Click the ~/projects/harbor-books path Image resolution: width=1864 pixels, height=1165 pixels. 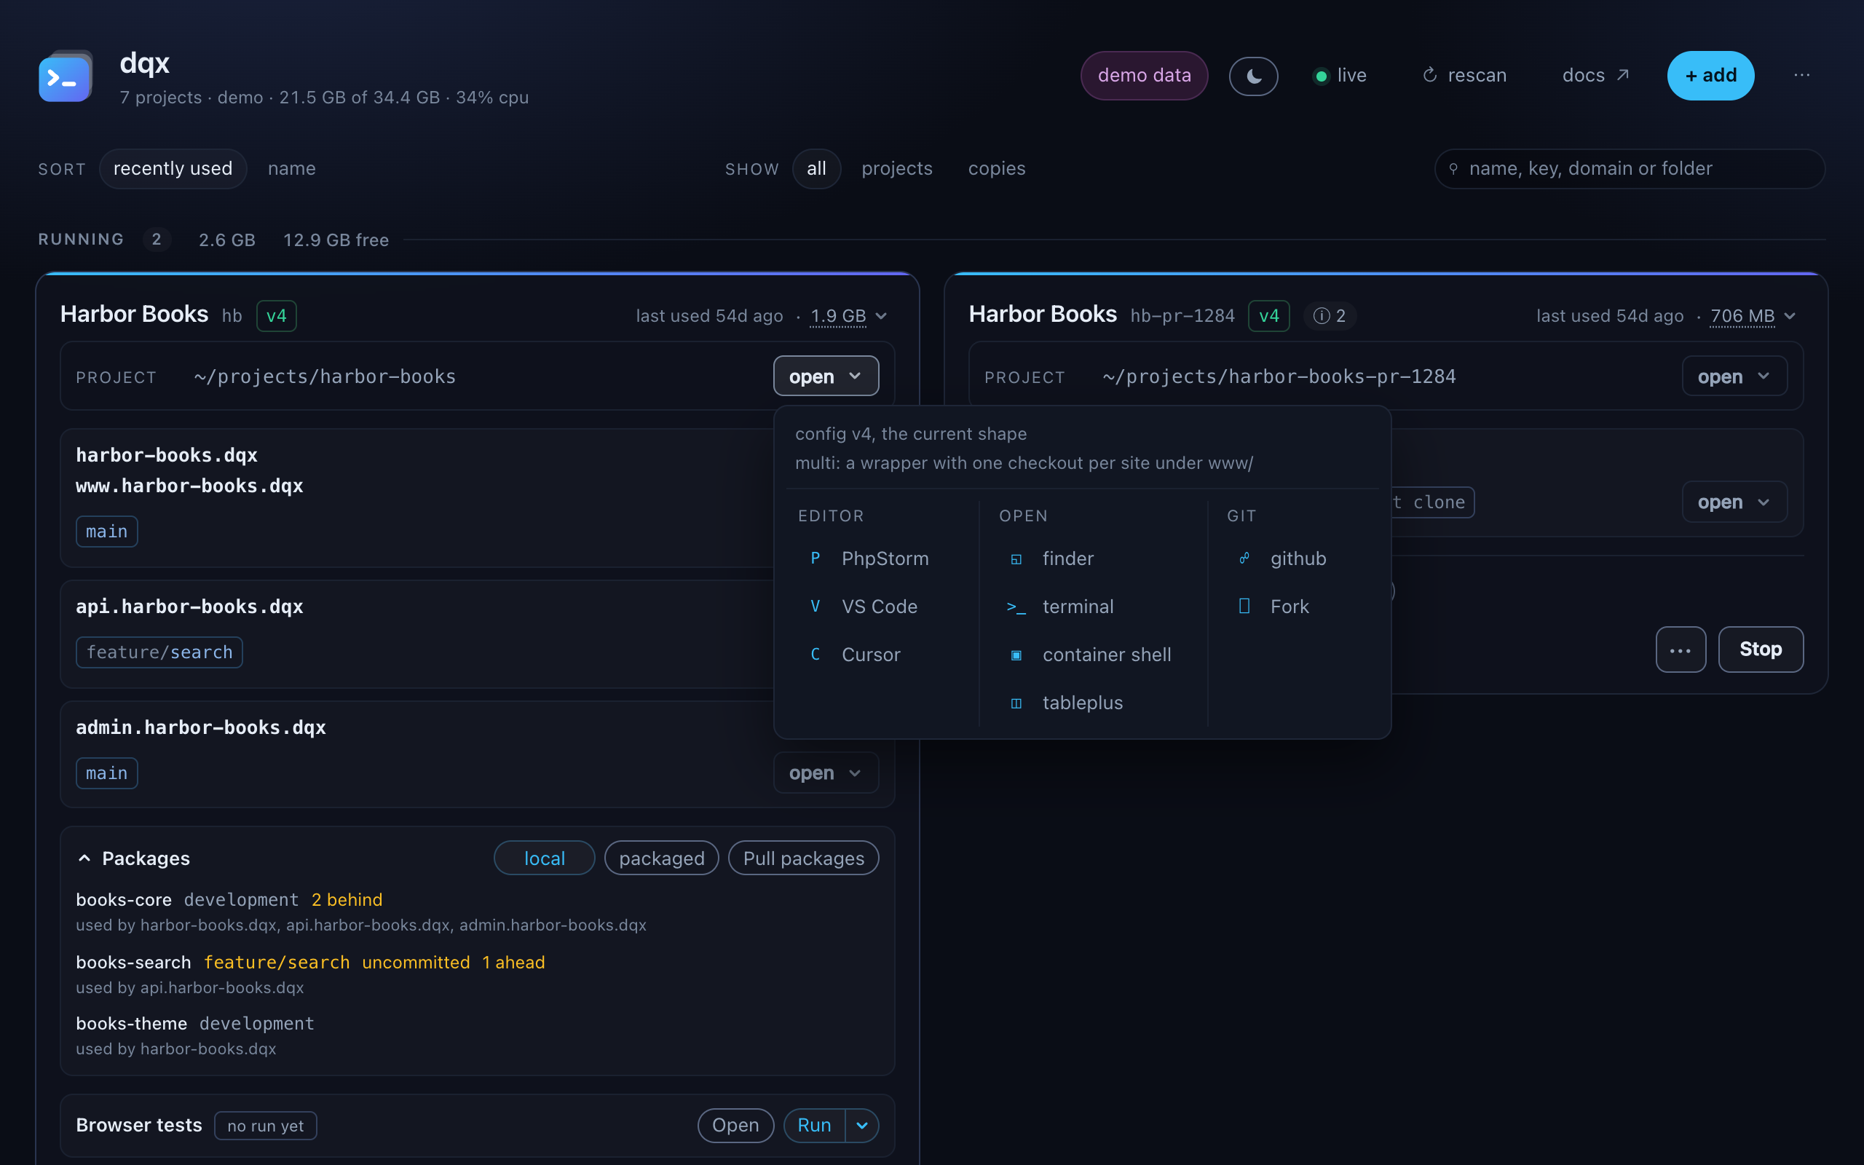pos(325,376)
